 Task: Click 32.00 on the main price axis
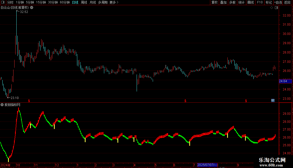[287, 16]
